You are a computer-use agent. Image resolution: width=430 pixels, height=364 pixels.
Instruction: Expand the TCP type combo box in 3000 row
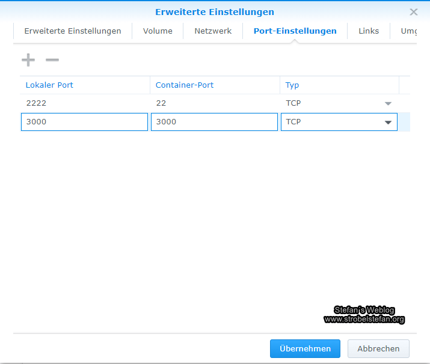click(388, 122)
